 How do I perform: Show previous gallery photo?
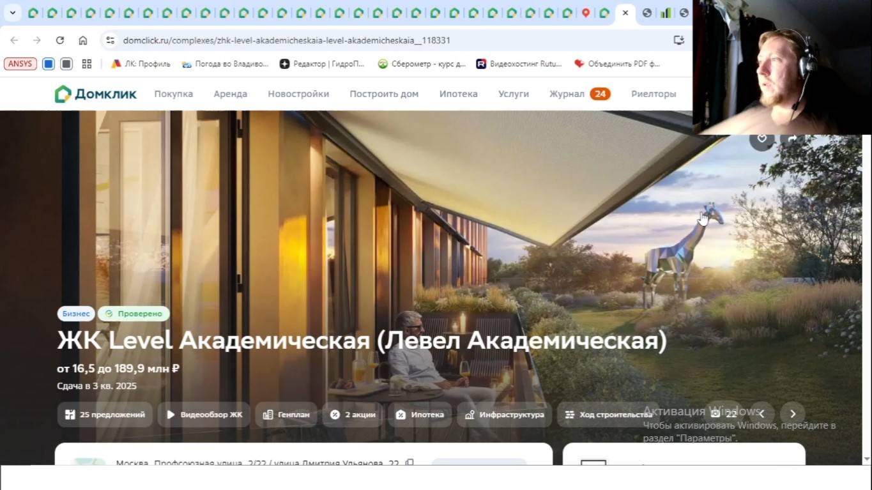coord(761,414)
